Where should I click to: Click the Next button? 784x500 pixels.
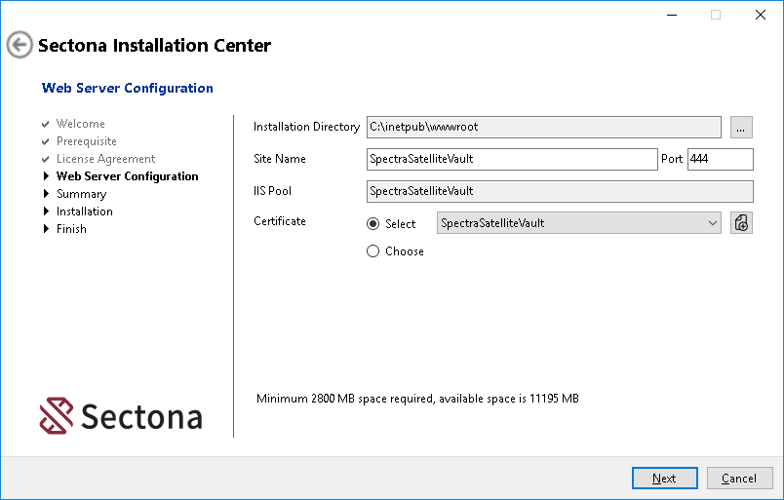664,478
